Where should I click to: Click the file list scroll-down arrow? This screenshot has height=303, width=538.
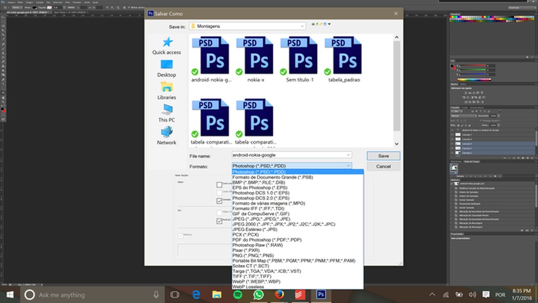(396, 144)
